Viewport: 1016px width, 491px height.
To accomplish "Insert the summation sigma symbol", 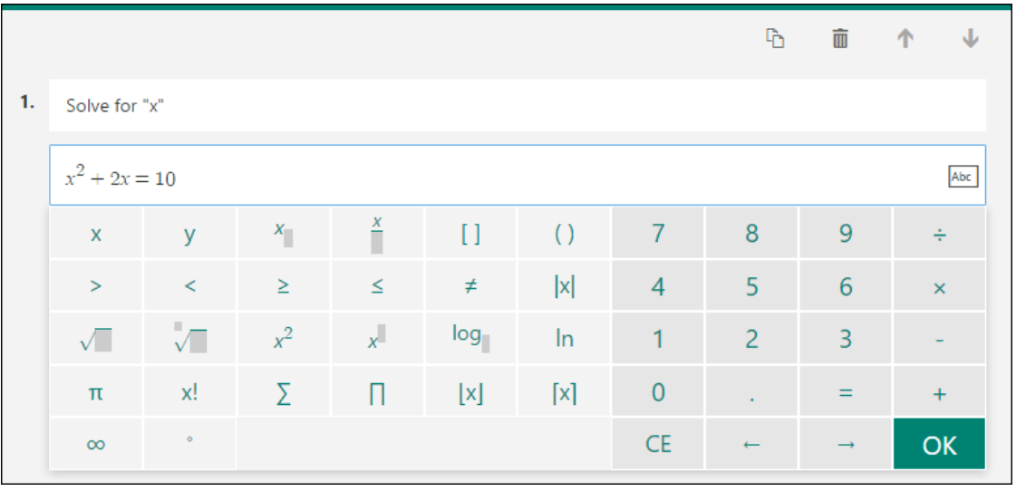I will 283,392.
